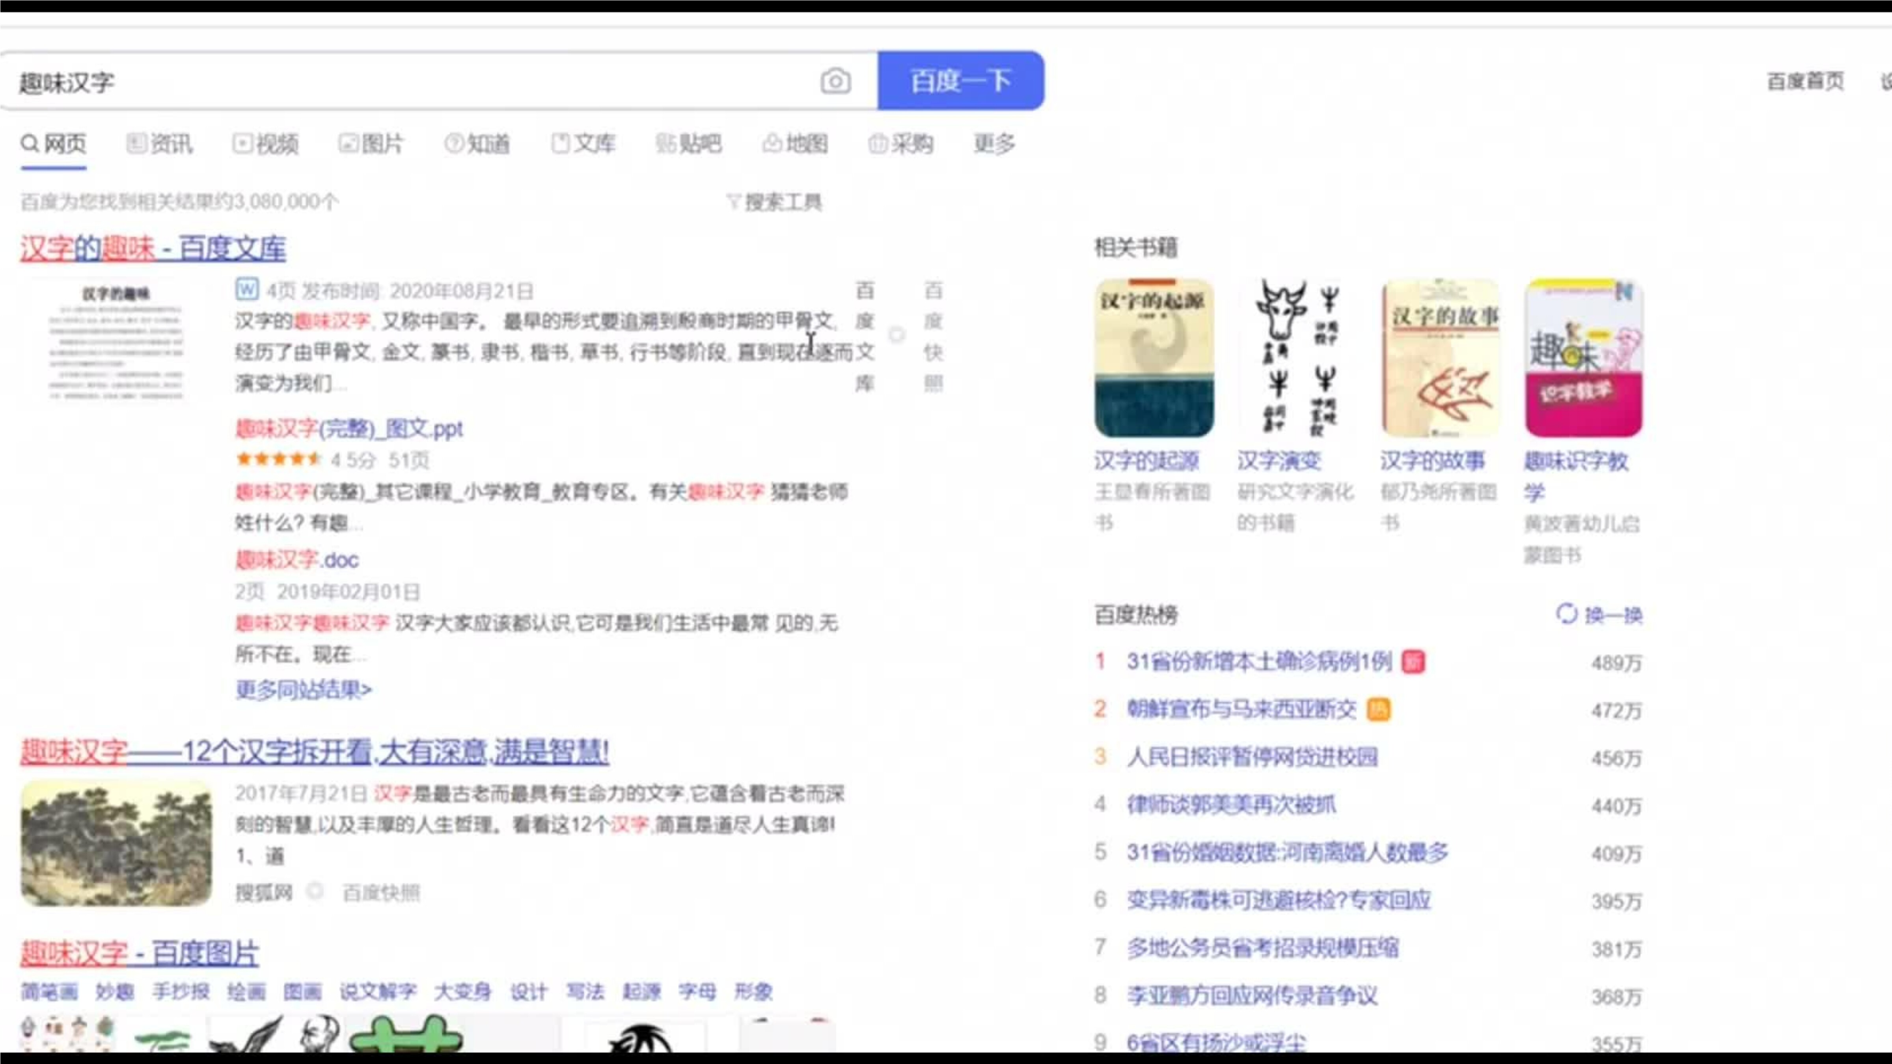Open 趣味汉字 - 百度图片 result

(x=140, y=953)
